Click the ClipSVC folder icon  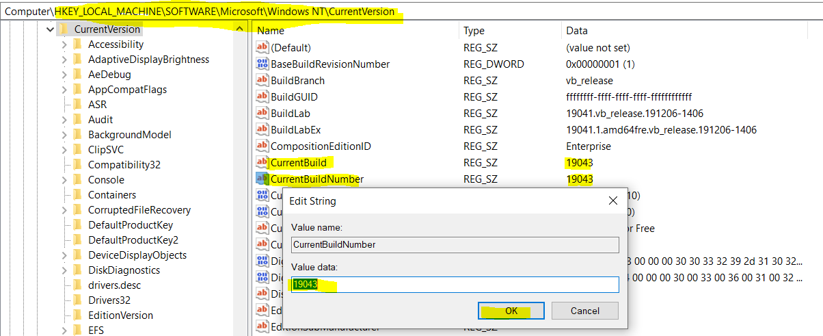coord(77,150)
